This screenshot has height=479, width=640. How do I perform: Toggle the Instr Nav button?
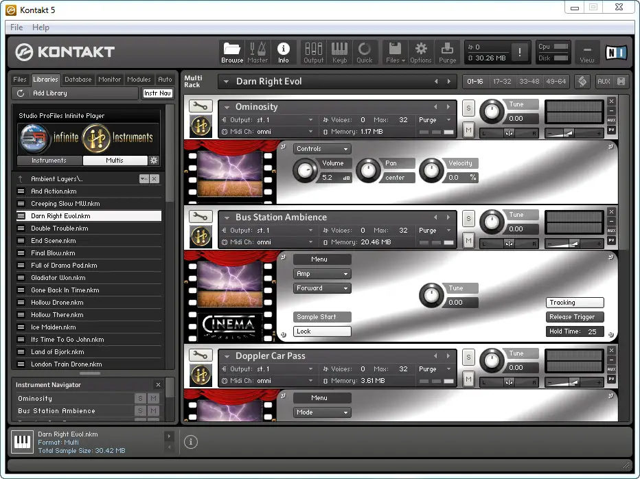click(157, 93)
